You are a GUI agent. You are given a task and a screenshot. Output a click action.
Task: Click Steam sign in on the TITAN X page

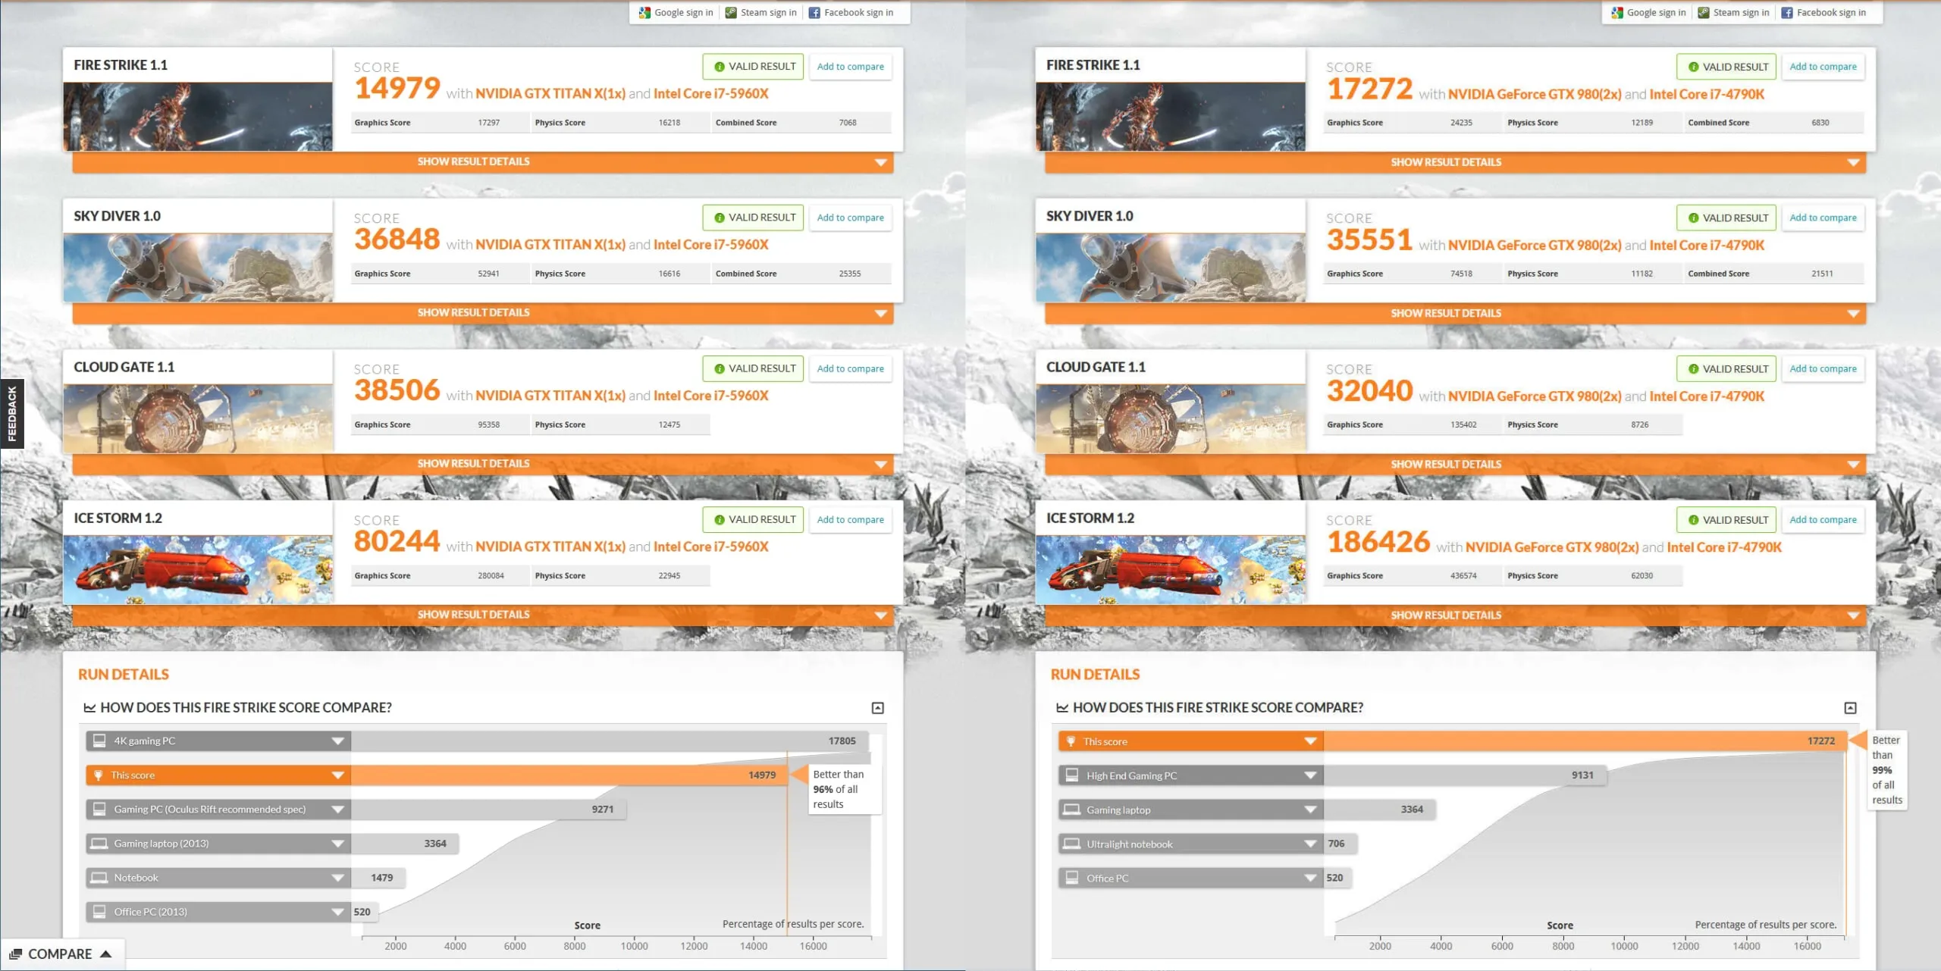pos(768,12)
